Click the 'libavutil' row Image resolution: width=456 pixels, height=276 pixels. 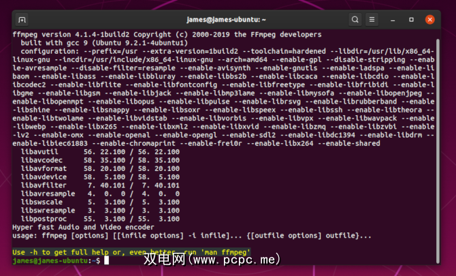pyautogui.click(x=100, y=152)
